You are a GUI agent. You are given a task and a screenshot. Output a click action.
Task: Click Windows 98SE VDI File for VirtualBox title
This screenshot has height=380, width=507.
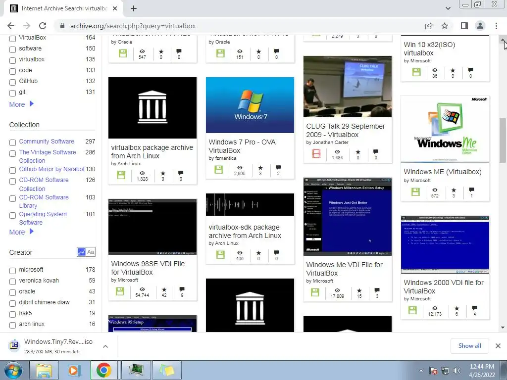point(148,268)
